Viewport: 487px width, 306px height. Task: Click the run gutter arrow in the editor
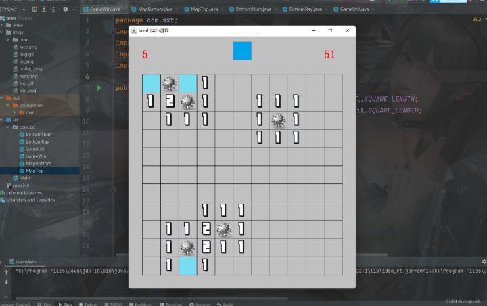coord(99,88)
